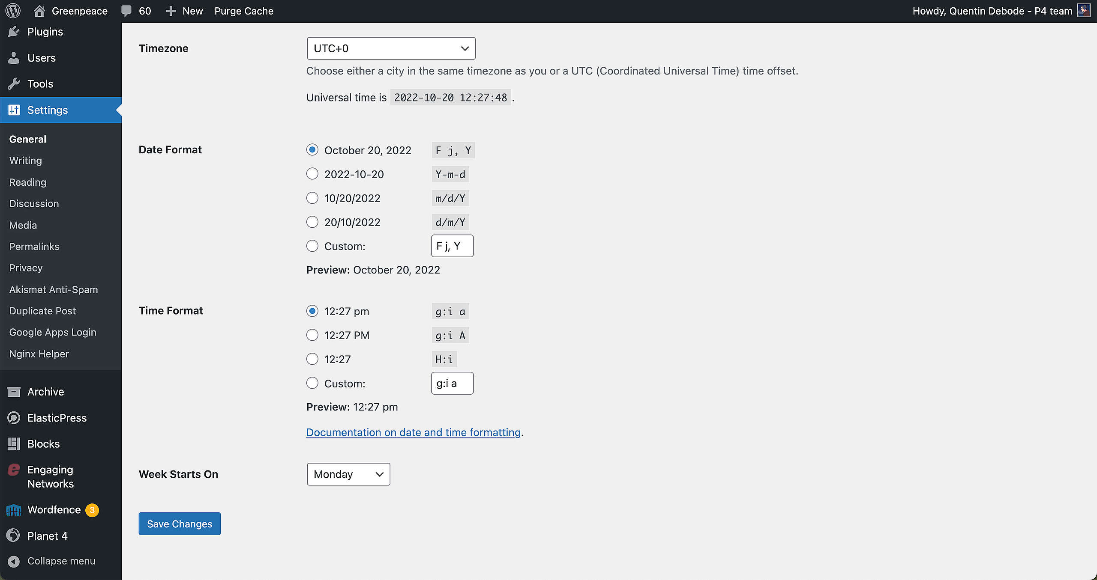Open the Week Starts On Monday dropdown
1097x580 pixels.
(x=348, y=474)
